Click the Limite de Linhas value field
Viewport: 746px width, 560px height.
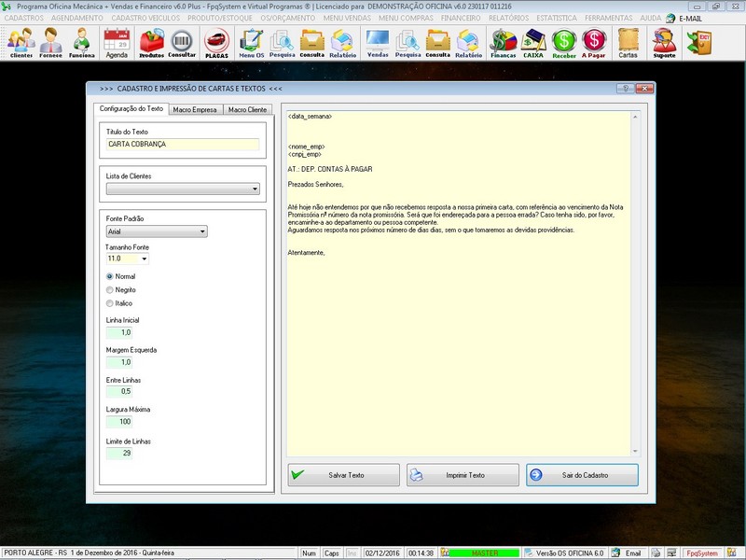pyautogui.click(x=119, y=453)
